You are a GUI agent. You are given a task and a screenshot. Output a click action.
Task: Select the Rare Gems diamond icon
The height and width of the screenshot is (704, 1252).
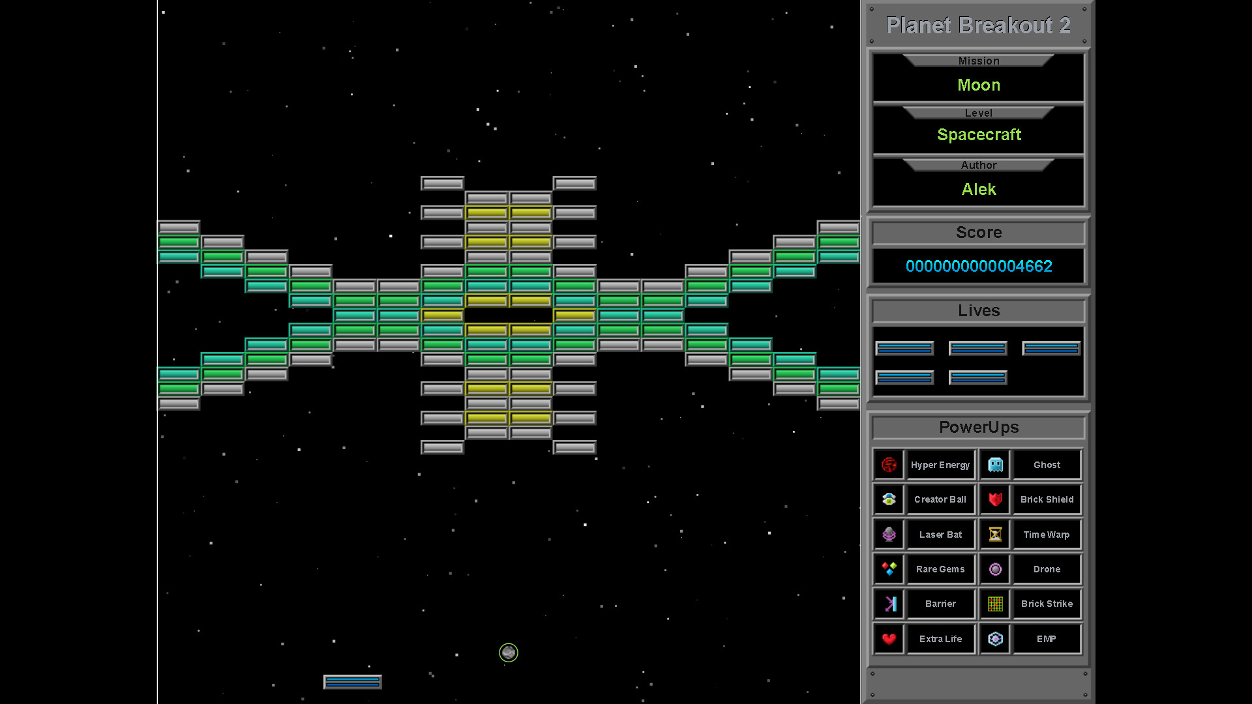(x=888, y=569)
